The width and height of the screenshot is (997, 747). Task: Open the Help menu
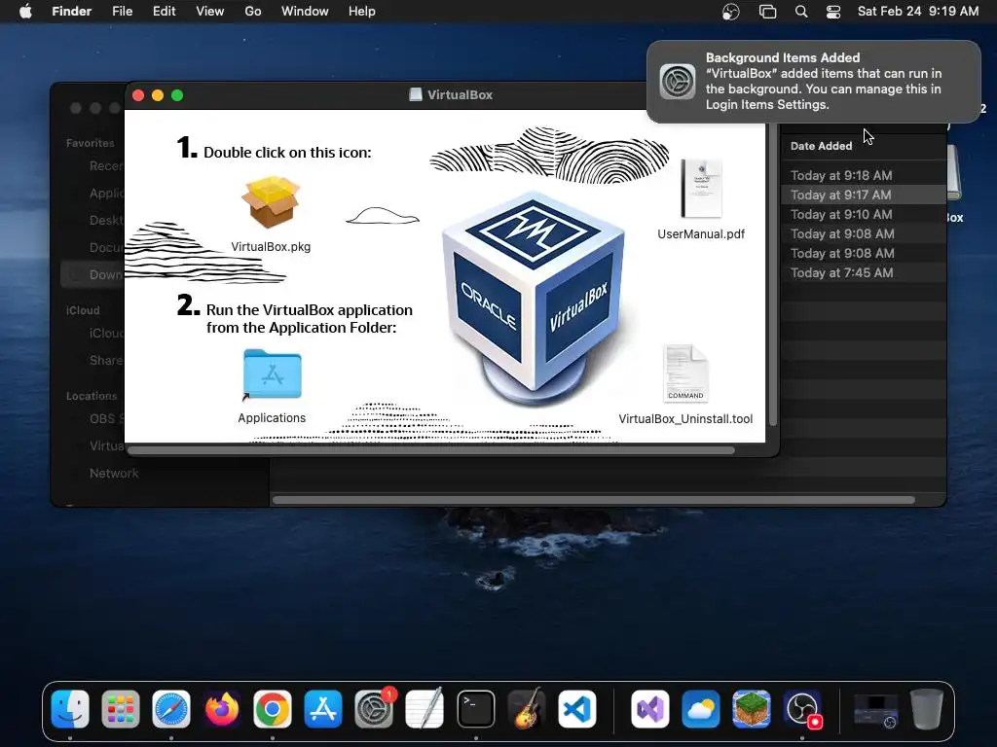pos(362,12)
